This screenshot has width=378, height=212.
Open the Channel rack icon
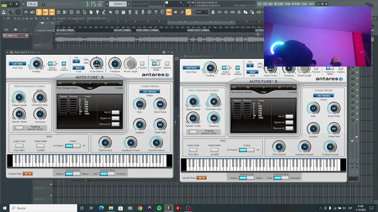[x=71, y=12]
